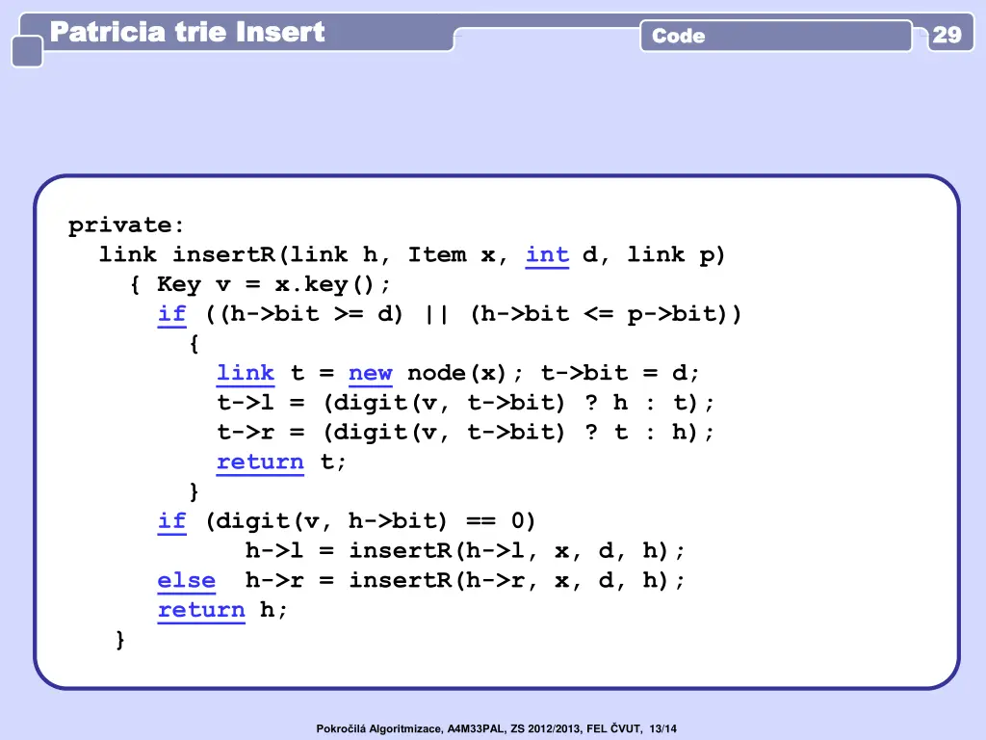986x740 pixels.
Task: Click the underlined link keyword before t =
Action: click(x=245, y=374)
